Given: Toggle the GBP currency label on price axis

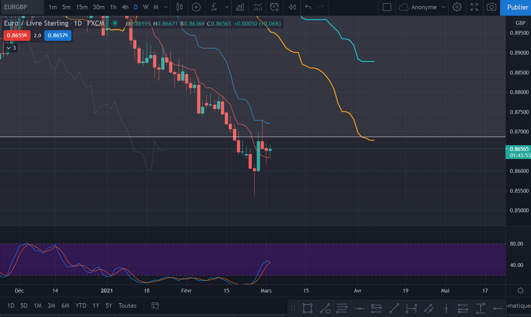Looking at the screenshot, I should pos(520,23).
